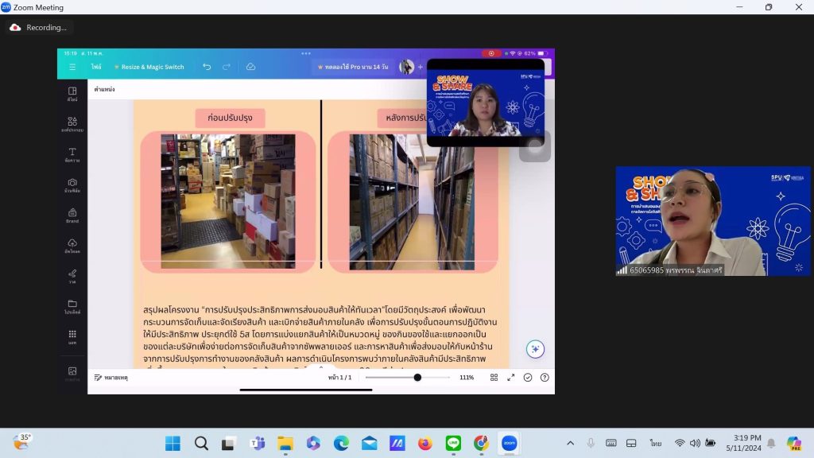
Task: Open the หมายเหตุ notes button
Action: 111,378
